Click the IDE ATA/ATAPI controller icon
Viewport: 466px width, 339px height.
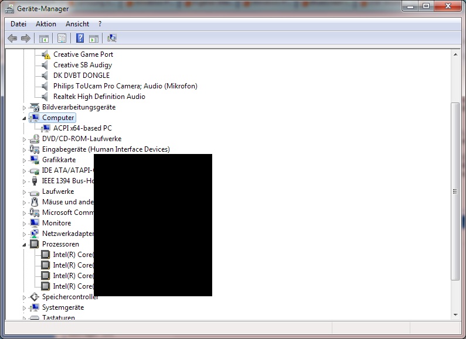click(35, 171)
